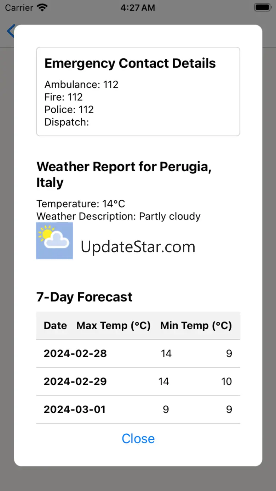This screenshot has height=491, width=276.
Task: Tap the Weather Report for Perugia heading
Action: tap(124, 175)
